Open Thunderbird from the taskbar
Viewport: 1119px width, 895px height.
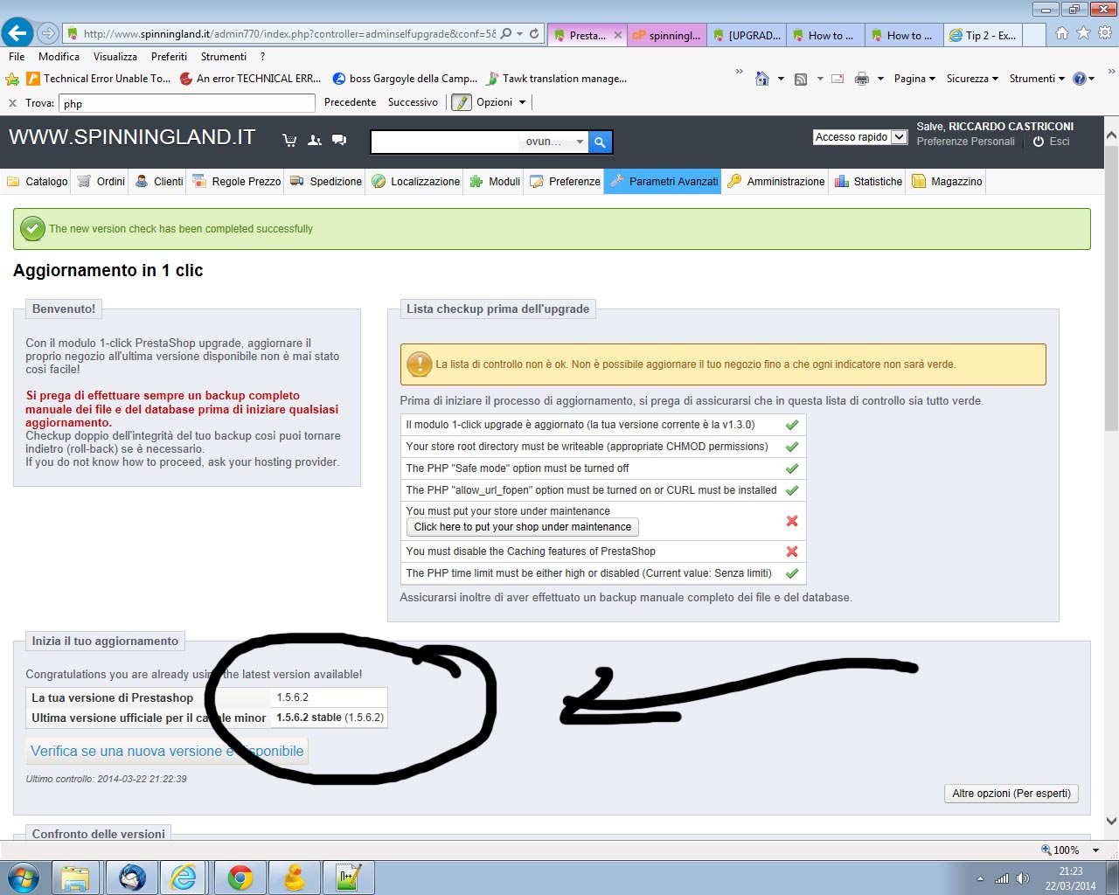pos(132,878)
